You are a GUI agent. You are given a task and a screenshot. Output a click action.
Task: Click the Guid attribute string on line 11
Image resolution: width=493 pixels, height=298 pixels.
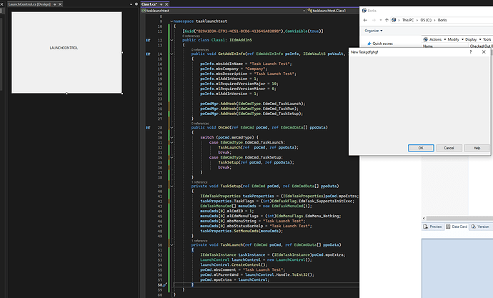[240, 31]
